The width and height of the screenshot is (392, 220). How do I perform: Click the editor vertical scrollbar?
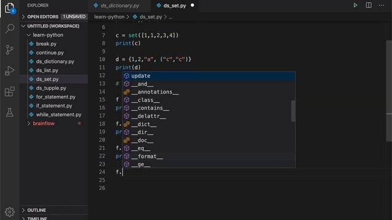coord(389,91)
